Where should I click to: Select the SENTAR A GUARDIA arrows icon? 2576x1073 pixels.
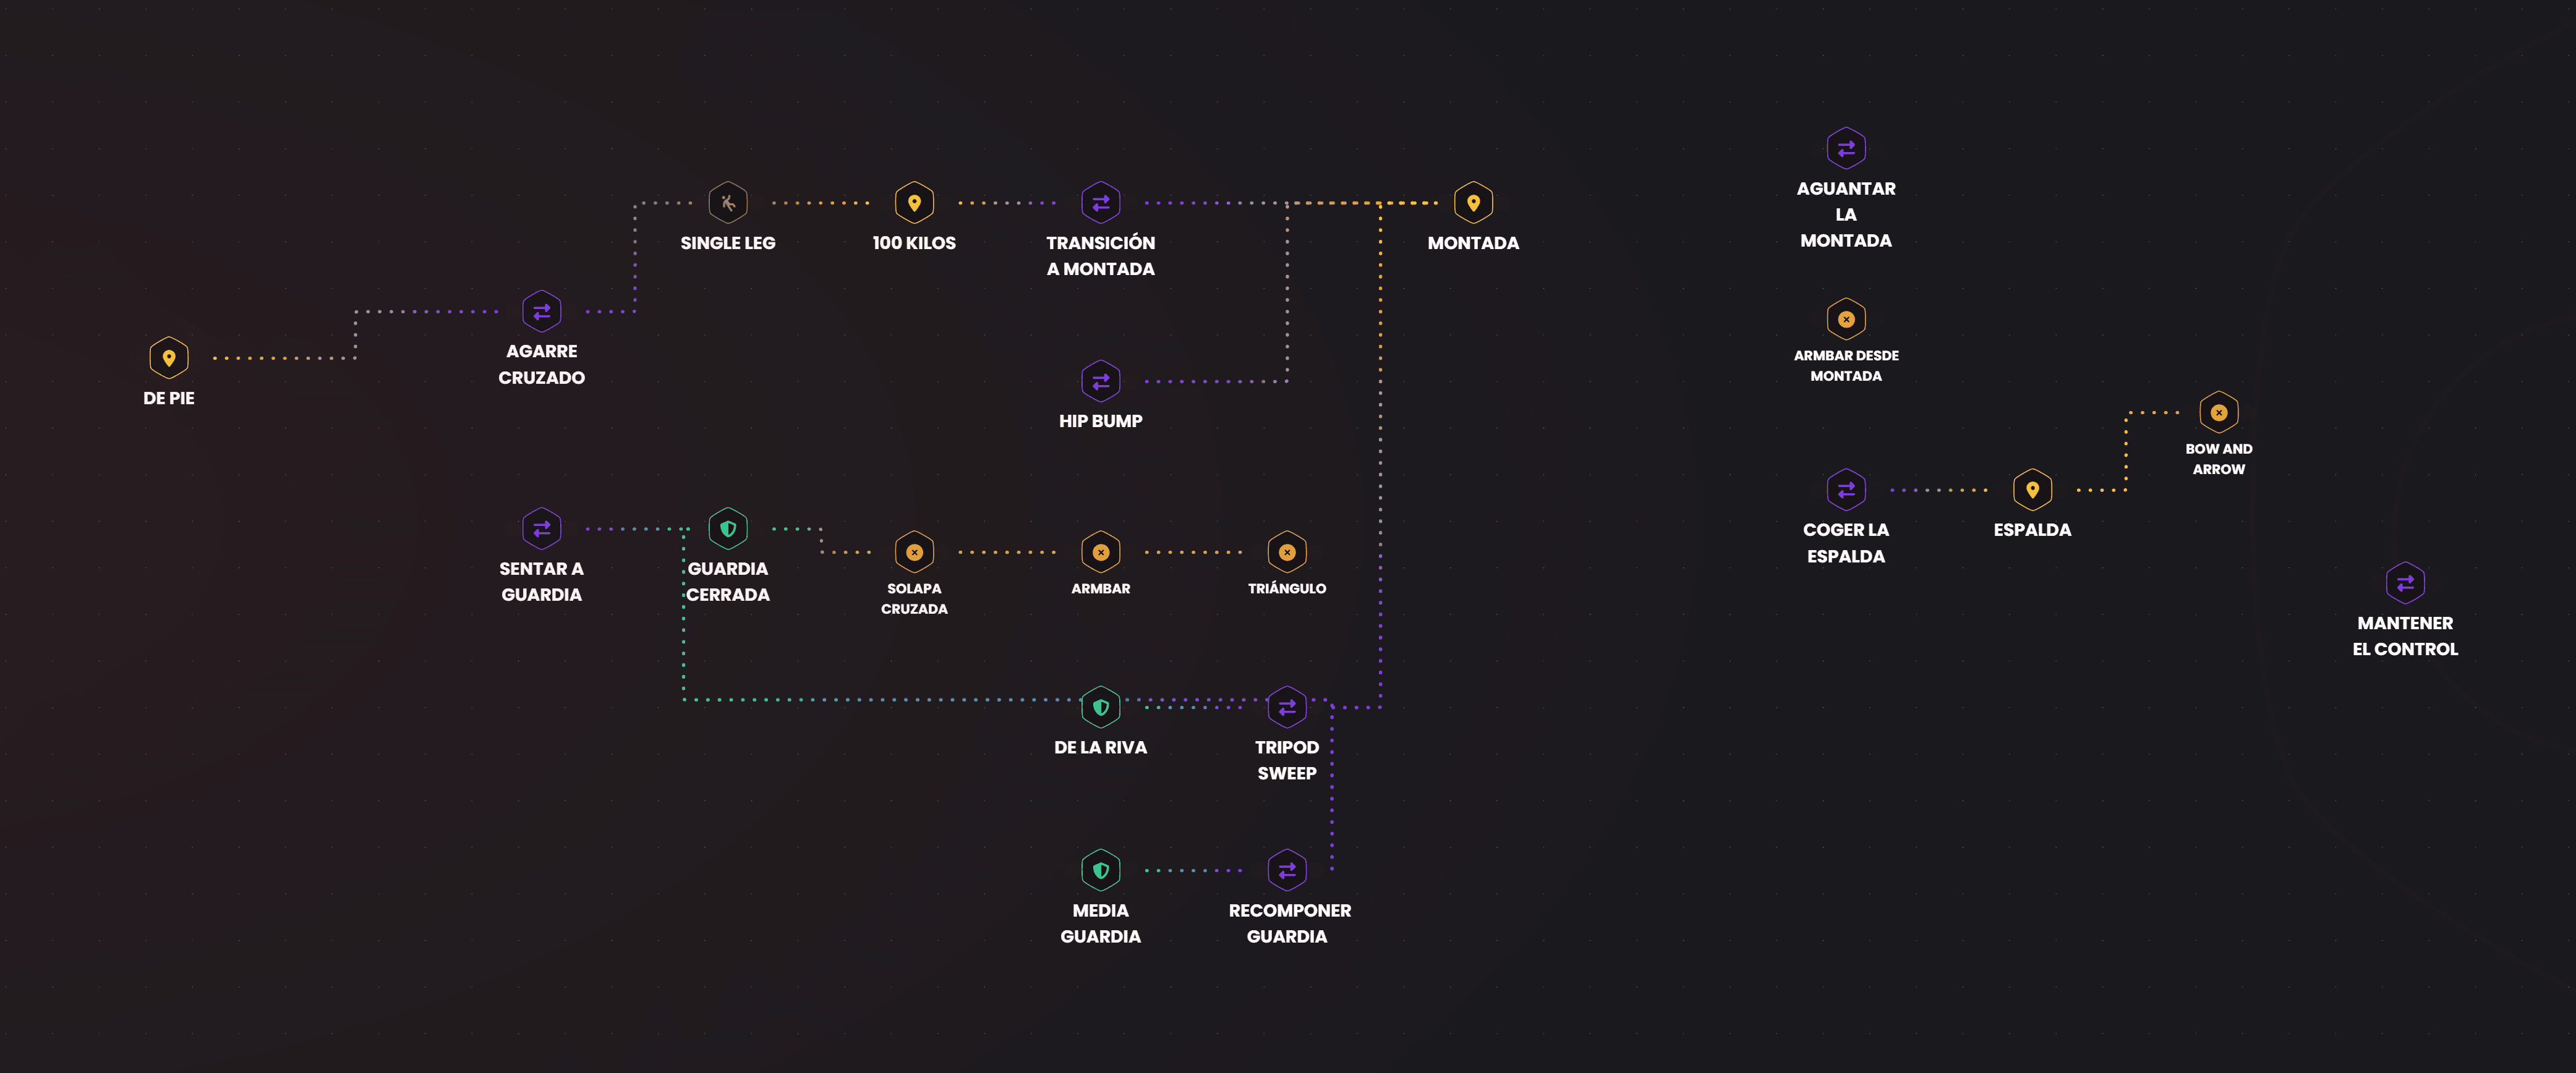tap(542, 529)
